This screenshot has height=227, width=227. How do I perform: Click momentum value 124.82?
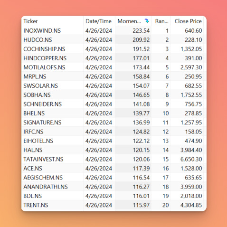point(141,132)
